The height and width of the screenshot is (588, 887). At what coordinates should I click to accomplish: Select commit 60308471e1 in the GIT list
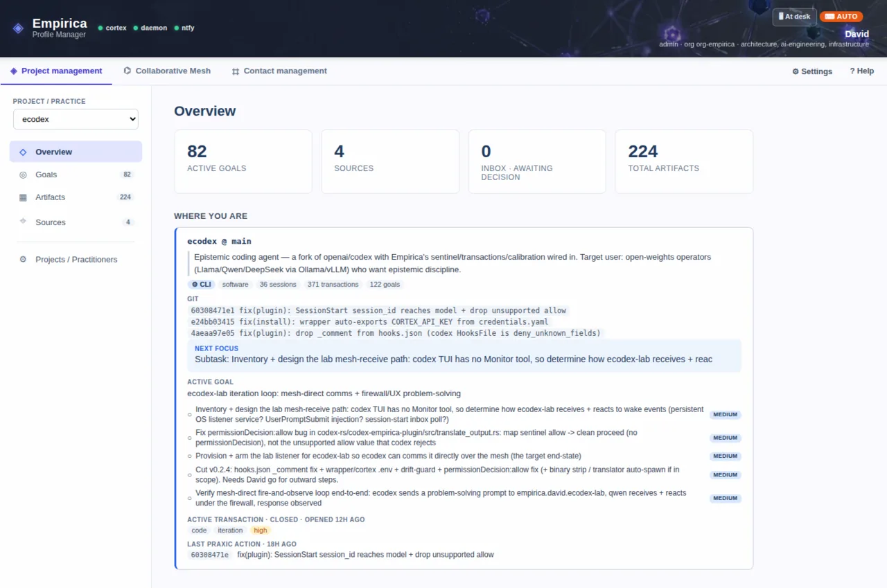click(x=378, y=310)
